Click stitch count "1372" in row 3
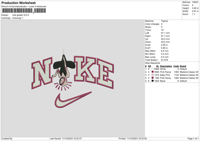Viewport: 200px width, 141px height. coord(157,75)
